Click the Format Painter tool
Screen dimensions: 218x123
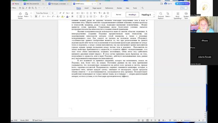[20, 15]
